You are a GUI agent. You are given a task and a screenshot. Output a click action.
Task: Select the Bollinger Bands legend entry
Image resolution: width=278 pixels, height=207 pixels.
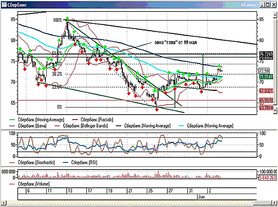81,126
